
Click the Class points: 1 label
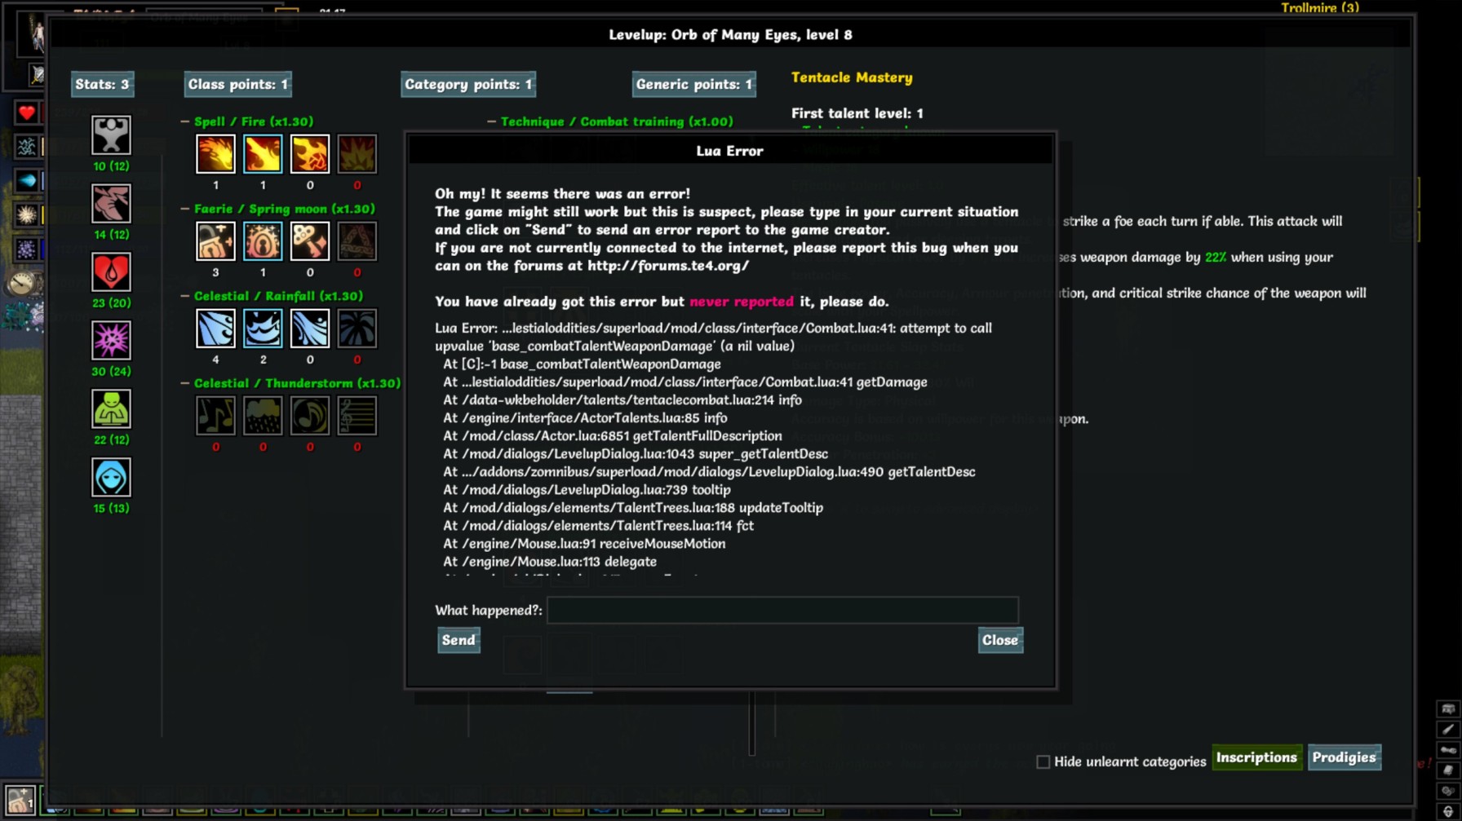tap(237, 84)
